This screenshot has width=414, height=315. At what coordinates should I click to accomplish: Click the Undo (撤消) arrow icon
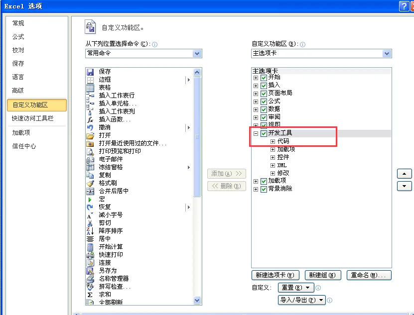(90, 127)
